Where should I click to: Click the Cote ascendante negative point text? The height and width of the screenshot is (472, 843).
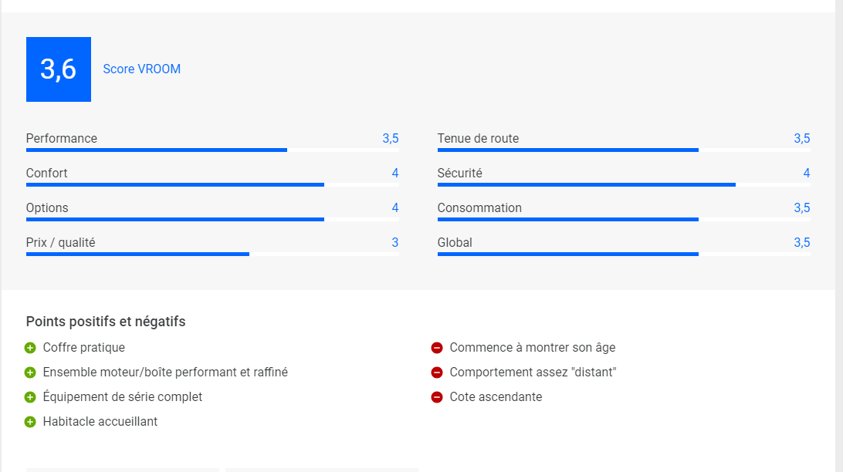tap(496, 397)
